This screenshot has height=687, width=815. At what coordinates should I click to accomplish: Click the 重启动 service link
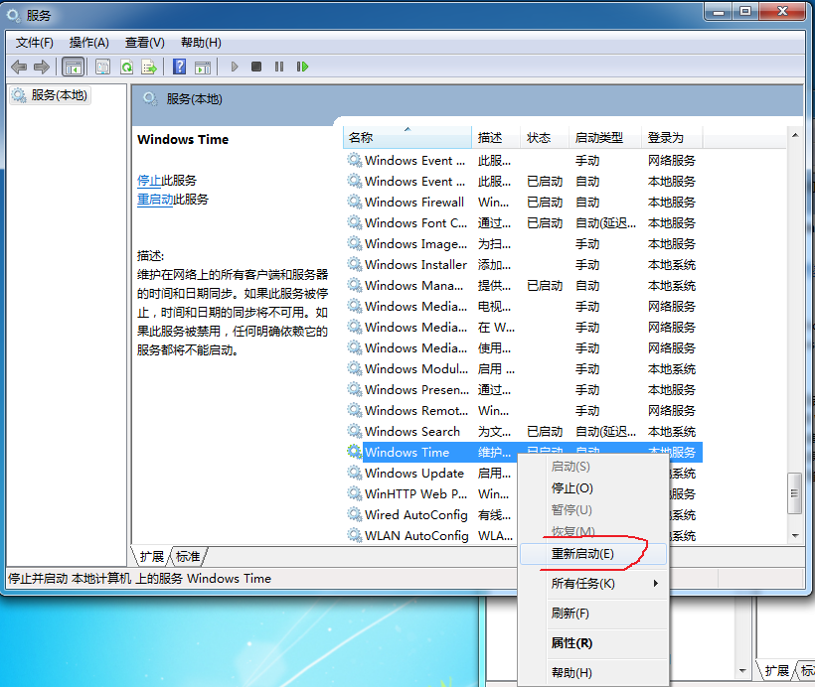point(155,200)
